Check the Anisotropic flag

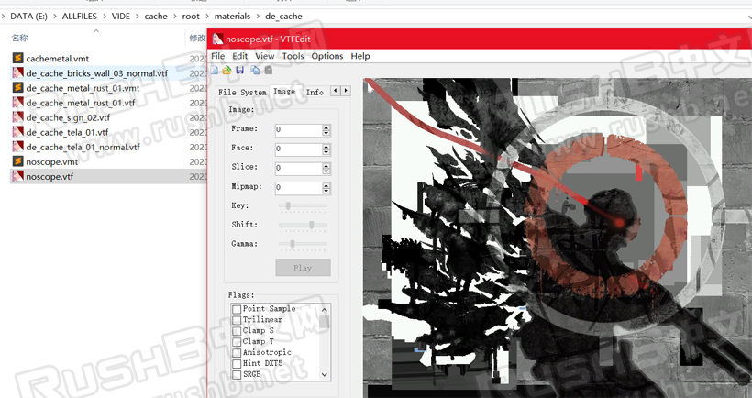[x=237, y=352]
